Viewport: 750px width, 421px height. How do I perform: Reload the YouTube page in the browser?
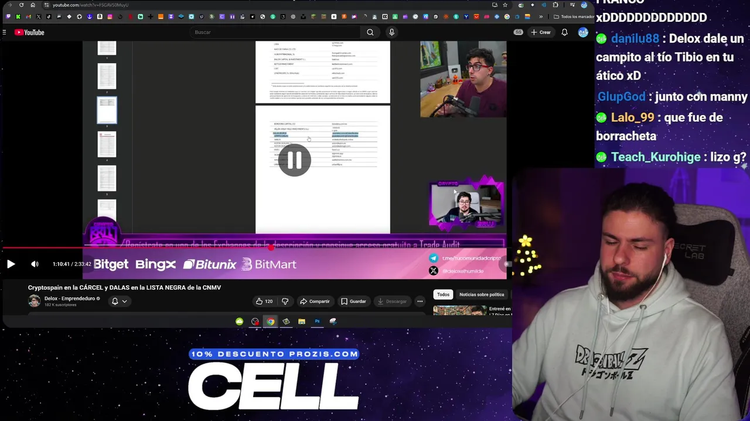click(x=21, y=5)
